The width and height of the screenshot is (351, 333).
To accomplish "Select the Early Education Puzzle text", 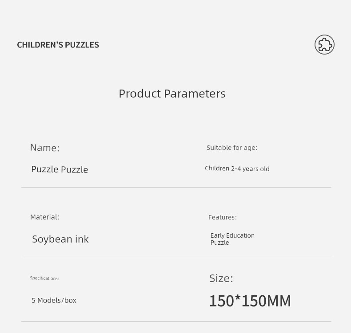I will click(x=232, y=239).
